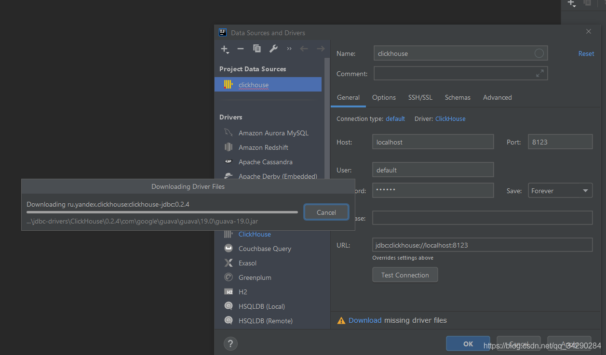Click the Port field 8123
Image resolution: width=606 pixels, height=355 pixels.
(x=560, y=142)
